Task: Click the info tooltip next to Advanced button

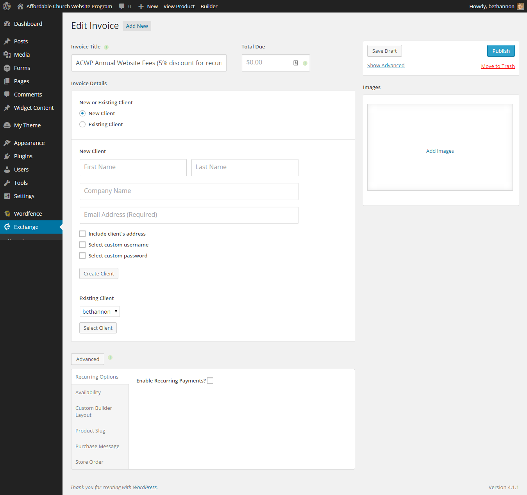Action: (x=110, y=357)
